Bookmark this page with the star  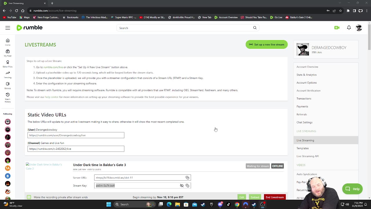[341, 11]
